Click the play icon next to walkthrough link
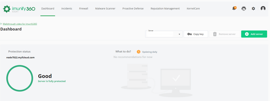The height and width of the screenshot is (101, 270). coord(1,24)
